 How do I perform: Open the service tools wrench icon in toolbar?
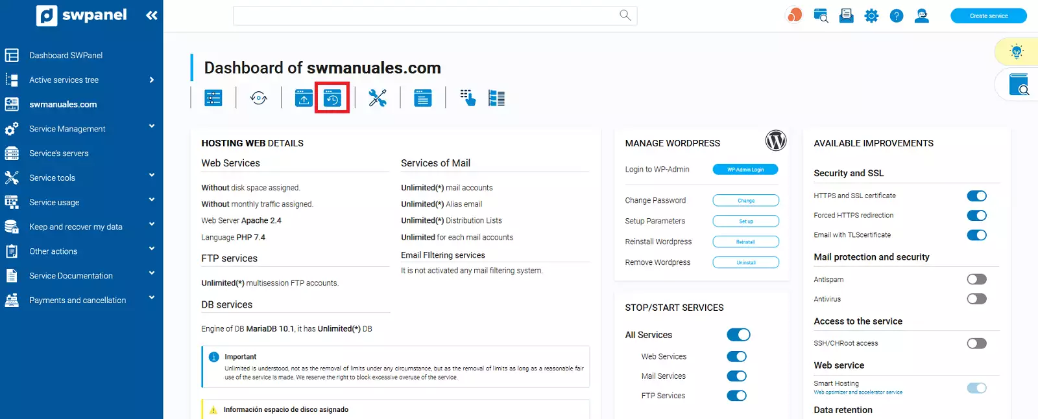coord(378,98)
